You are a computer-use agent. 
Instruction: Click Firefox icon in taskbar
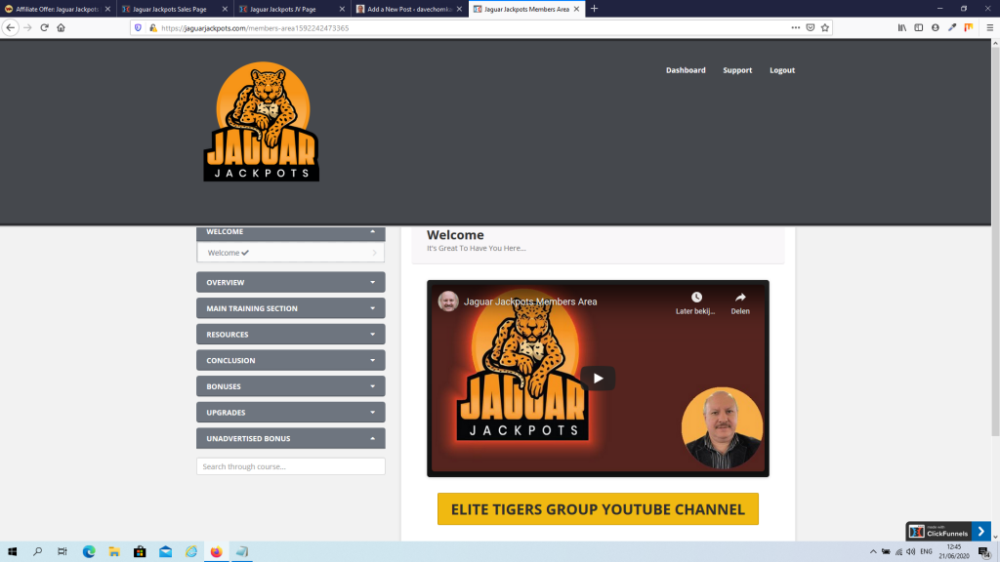[x=216, y=552]
